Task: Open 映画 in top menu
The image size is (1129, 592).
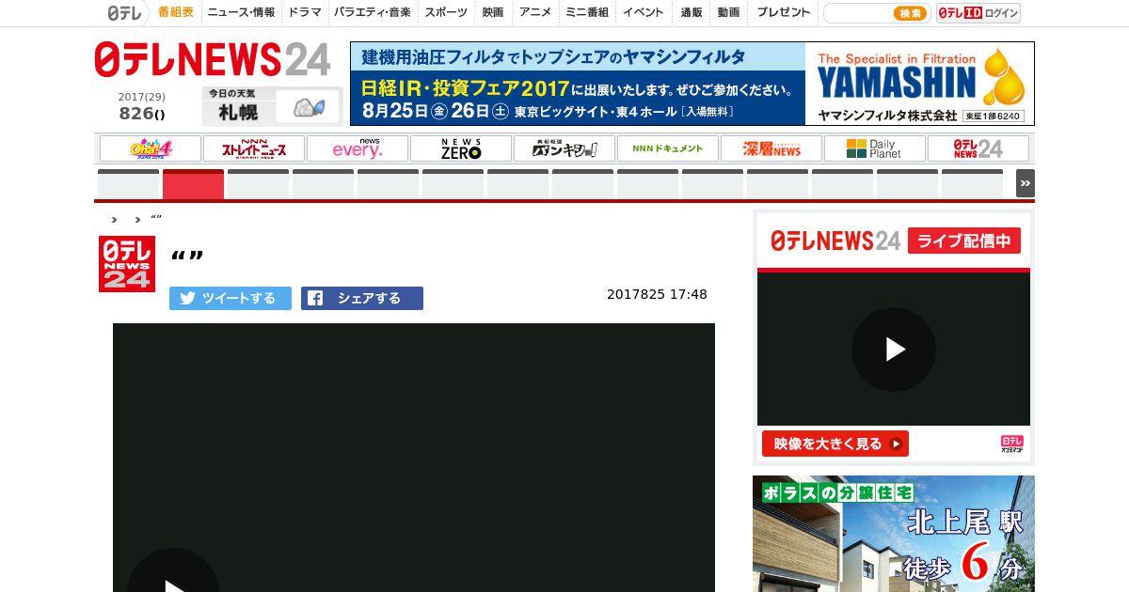Action: click(x=493, y=12)
